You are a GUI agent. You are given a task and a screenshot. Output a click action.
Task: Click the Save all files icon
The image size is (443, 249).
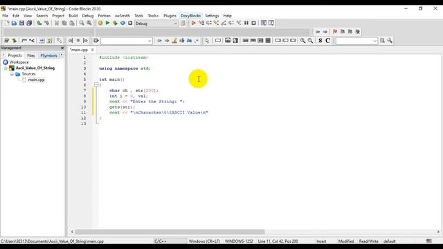coord(29,23)
